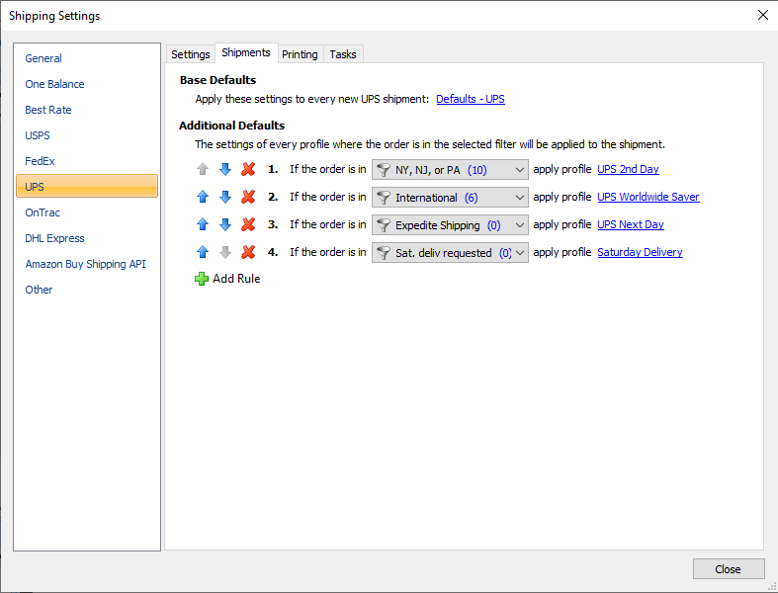The image size is (778, 593).
Task: Expand the International filter dropdown
Action: click(x=450, y=198)
